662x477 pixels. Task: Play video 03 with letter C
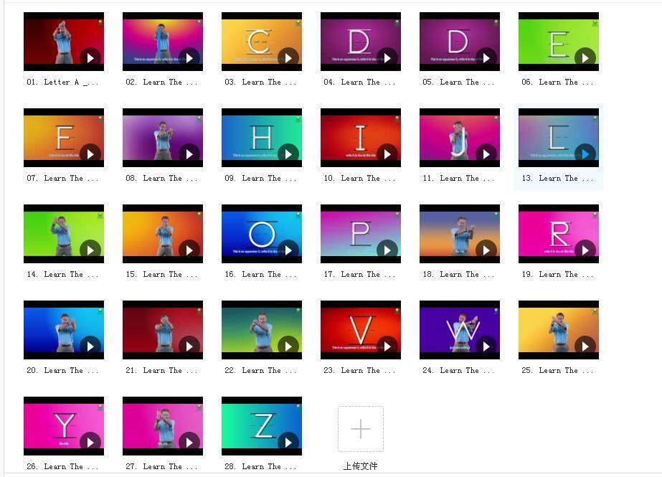click(288, 58)
